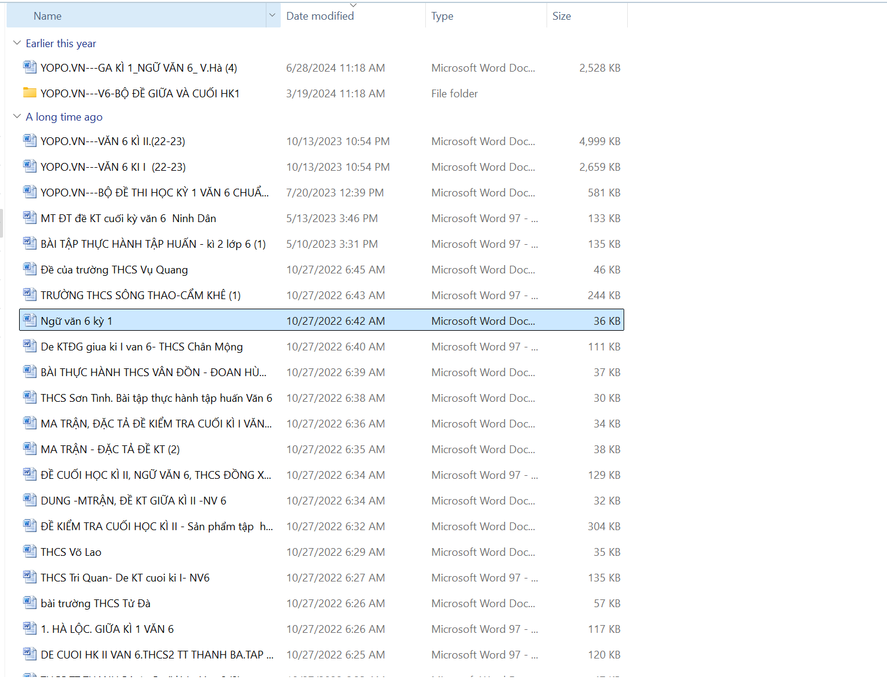Viewport: 887px width, 680px height.
Task: Click Word icon of BÀI THỰC HÀNH THCS VÂN ĐỒN
Action: pyautogui.click(x=30, y=371)
